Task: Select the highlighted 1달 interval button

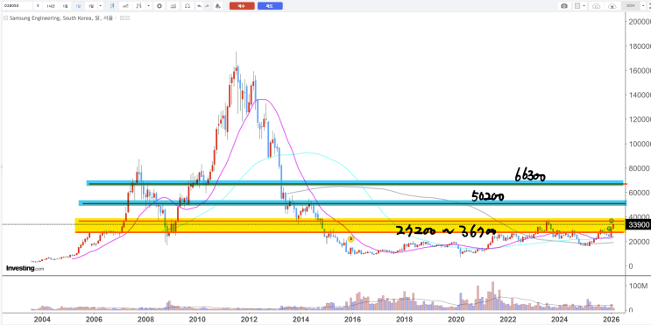Action: click(78, 6)
